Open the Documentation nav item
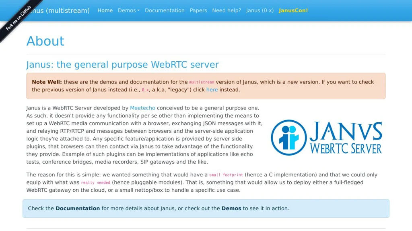This screenshot has height=231, width=412. click(x=165, y=10)
